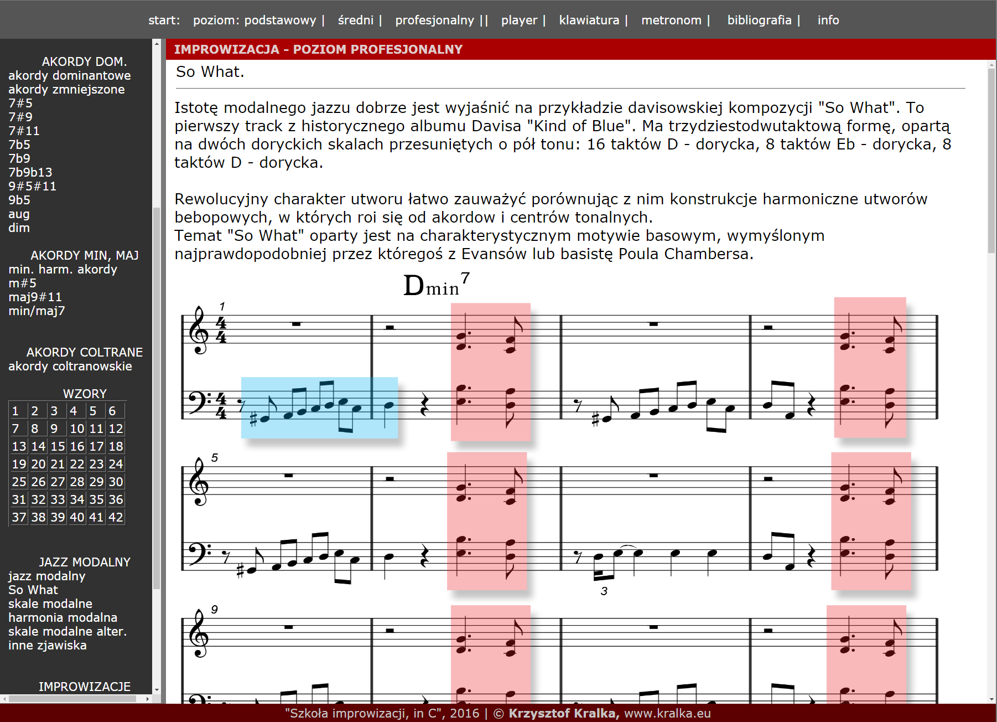Open the 7#9 chord page
997x722 pixels.
pyautogui.click(x=20, y=117)
